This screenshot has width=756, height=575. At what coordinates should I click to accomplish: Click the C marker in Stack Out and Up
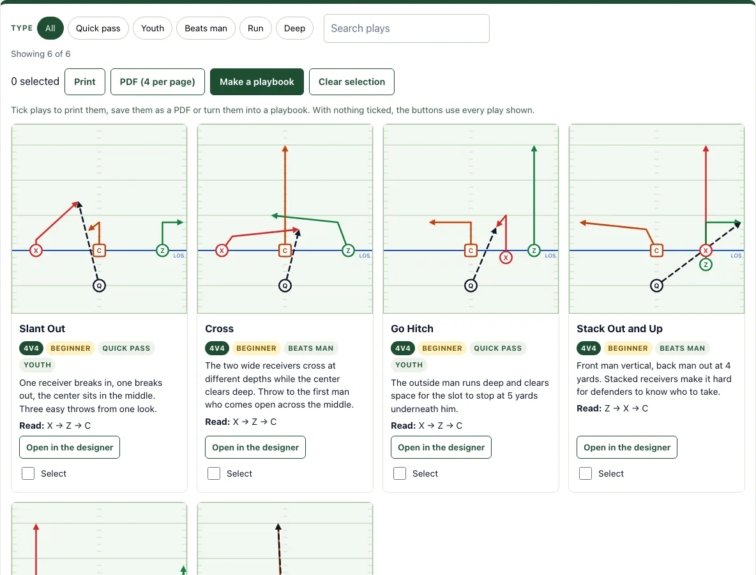(x=656, y=250)
